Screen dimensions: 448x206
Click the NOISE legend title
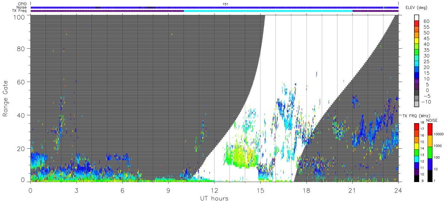point(432,120)
